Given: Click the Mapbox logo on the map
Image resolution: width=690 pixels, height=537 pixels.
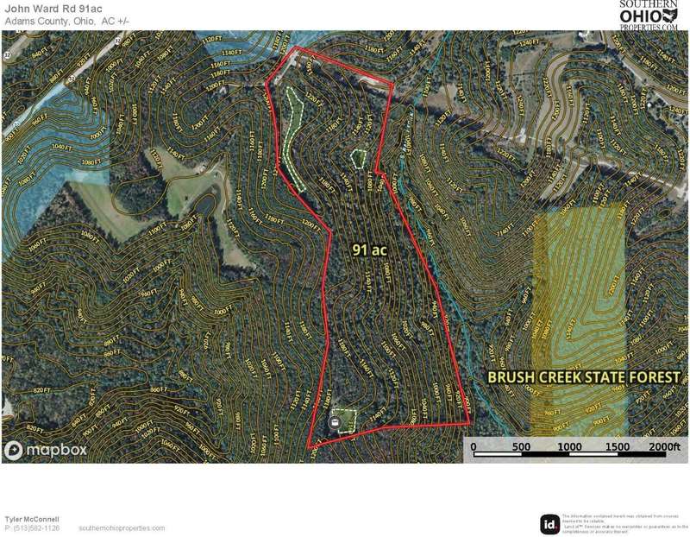Looking at the screenshot, I should coord(46,450).
